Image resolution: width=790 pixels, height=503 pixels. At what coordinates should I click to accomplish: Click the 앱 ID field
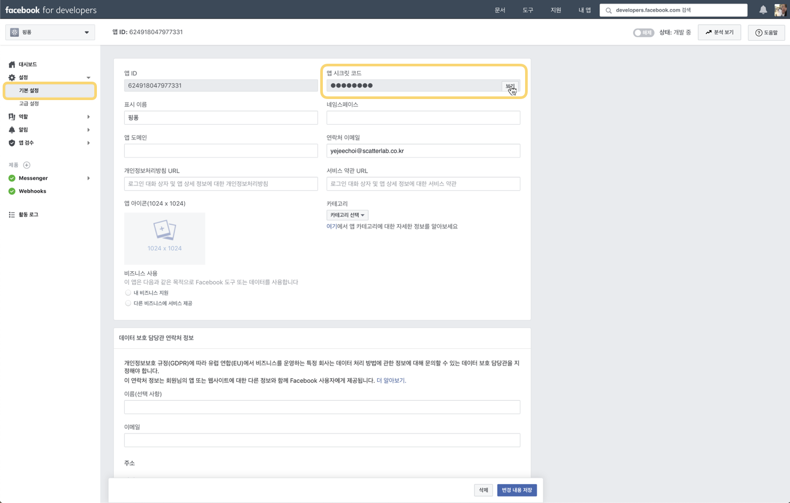click(x=221, y=85)
